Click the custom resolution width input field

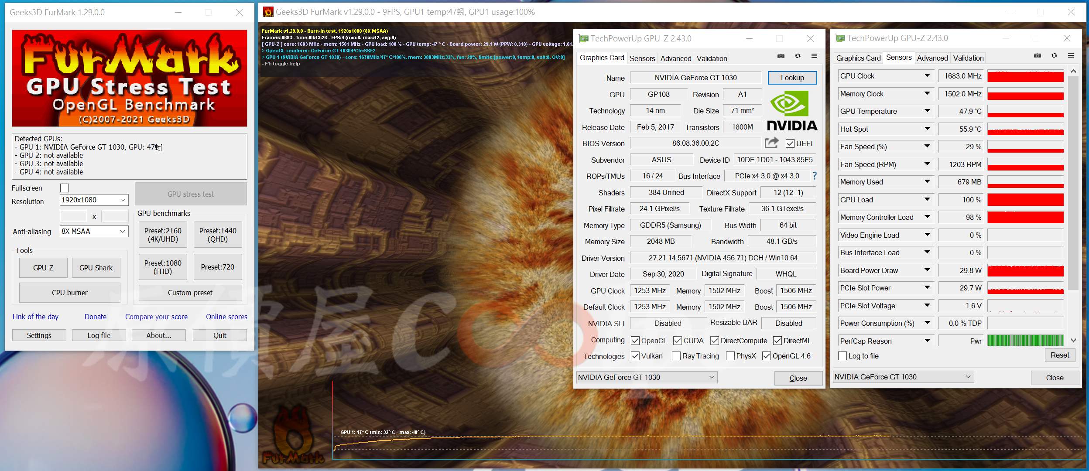73,216
